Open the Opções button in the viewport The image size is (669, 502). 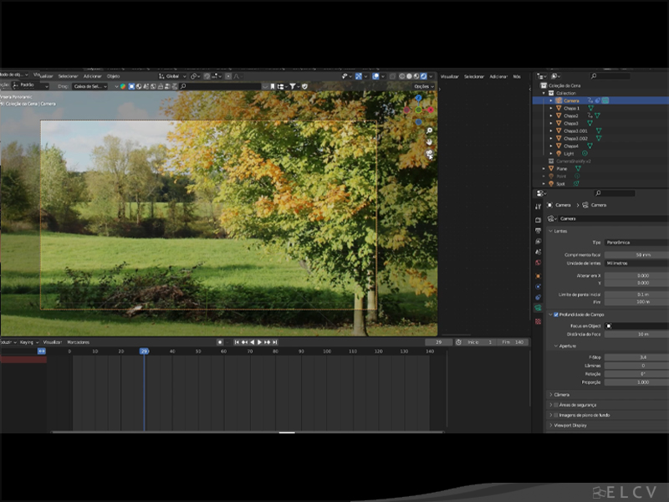point(424,86)
